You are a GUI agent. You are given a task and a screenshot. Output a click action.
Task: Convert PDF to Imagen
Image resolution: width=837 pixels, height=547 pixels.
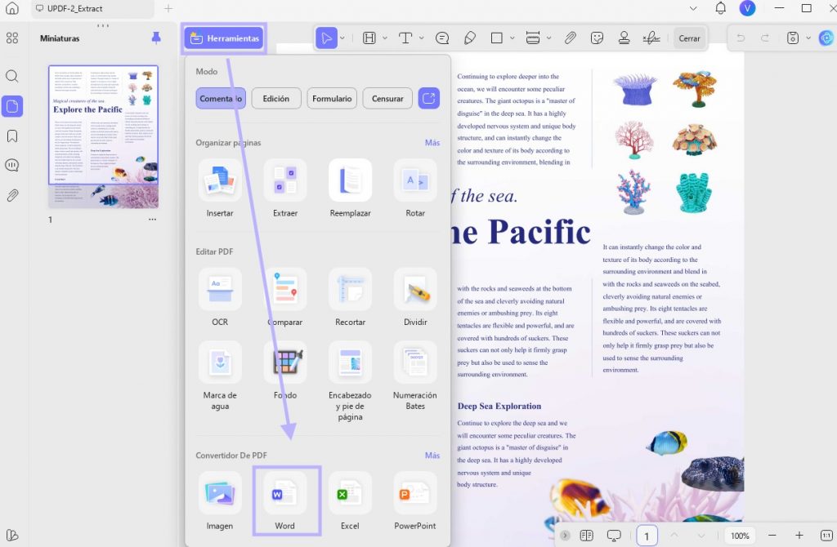click(x=220, y=501)
